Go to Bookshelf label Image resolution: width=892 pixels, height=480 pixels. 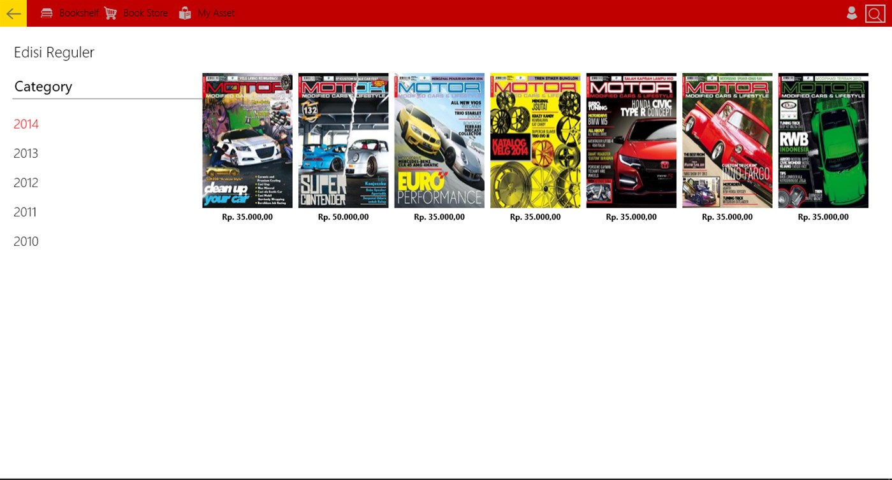[79, 13]
